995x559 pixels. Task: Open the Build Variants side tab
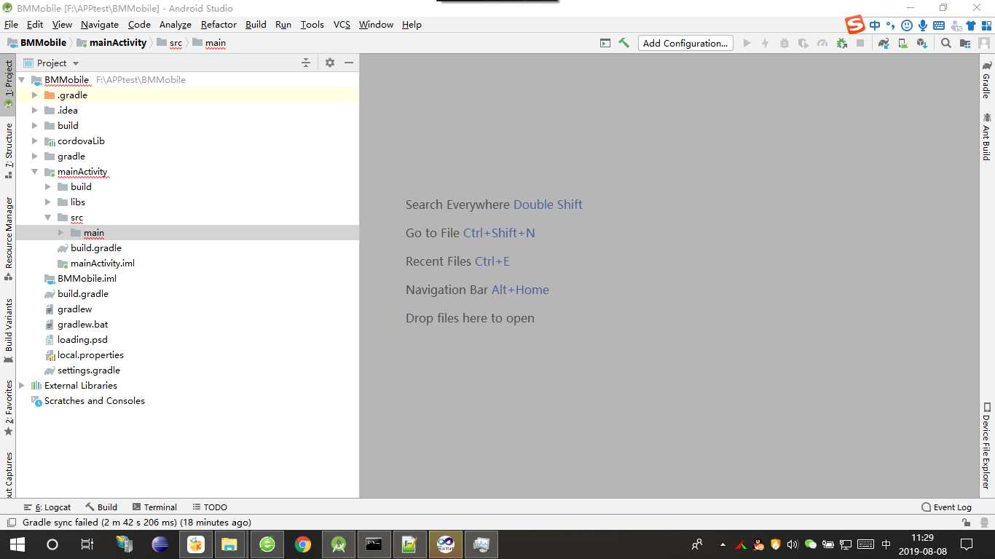tap(9, 330)
